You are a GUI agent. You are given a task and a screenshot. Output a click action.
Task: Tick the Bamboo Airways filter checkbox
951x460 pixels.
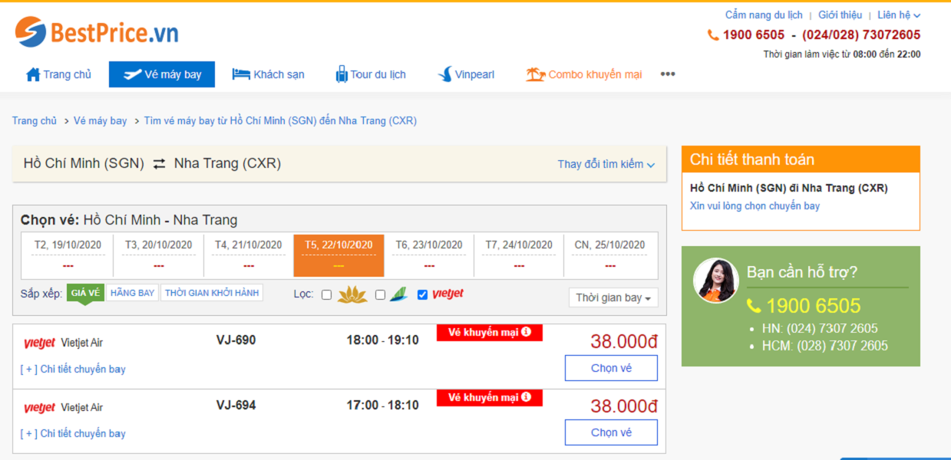(x=380, y=294)
